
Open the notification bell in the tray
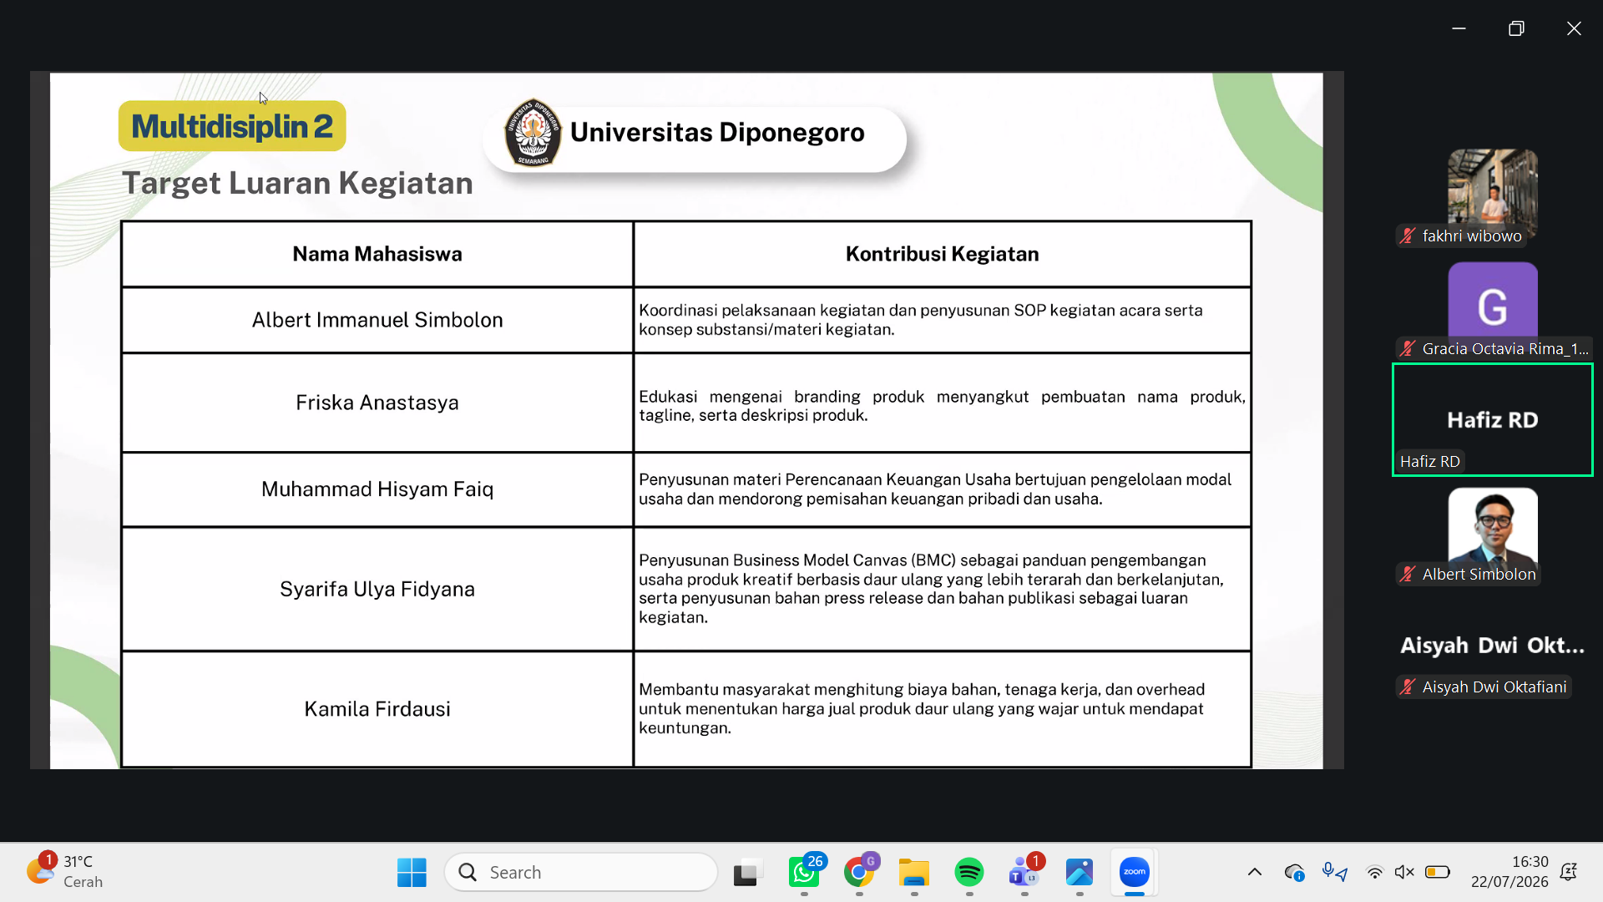1569,873
